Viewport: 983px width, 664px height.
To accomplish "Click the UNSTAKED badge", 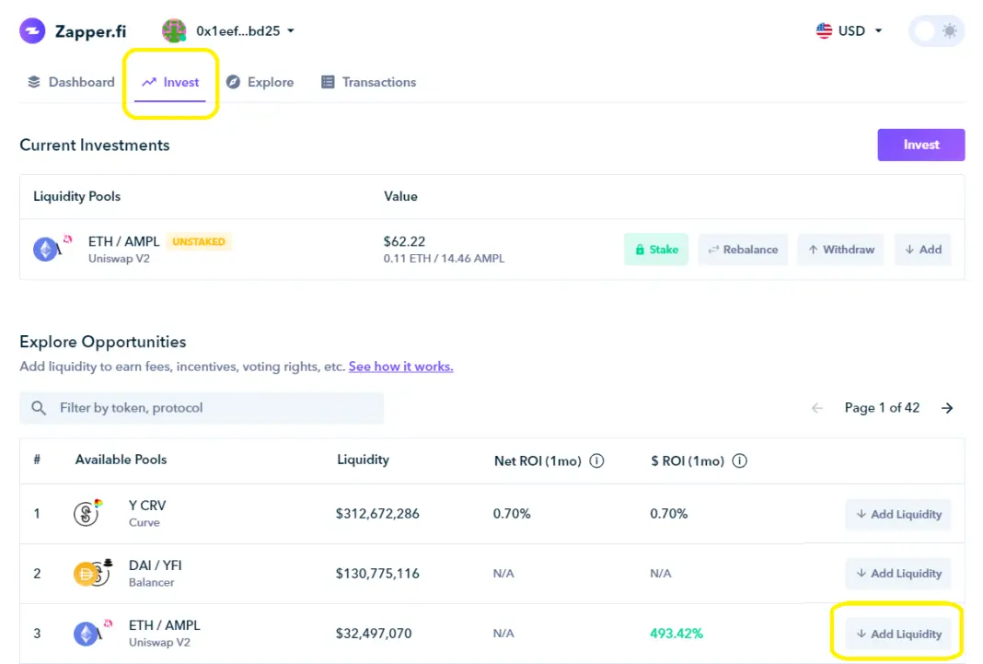I will (x=199, y=241).
